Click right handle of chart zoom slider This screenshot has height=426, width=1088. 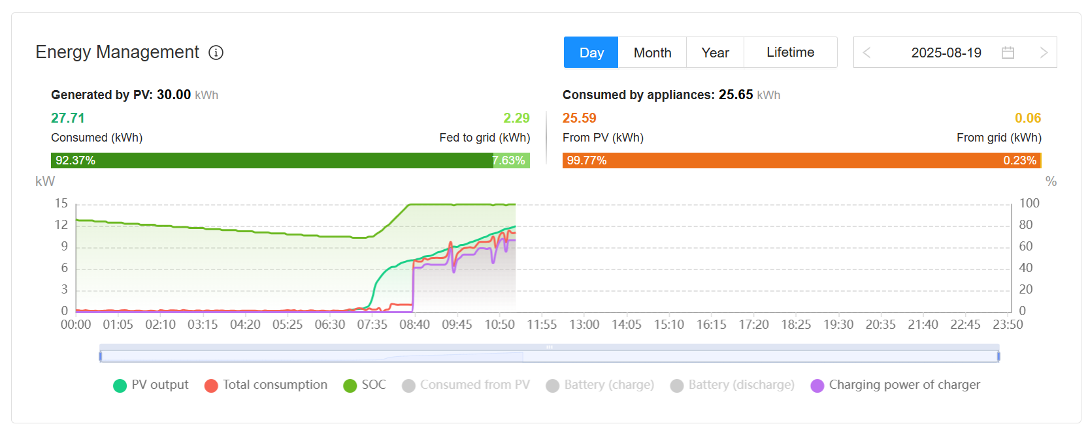point(998,356)
